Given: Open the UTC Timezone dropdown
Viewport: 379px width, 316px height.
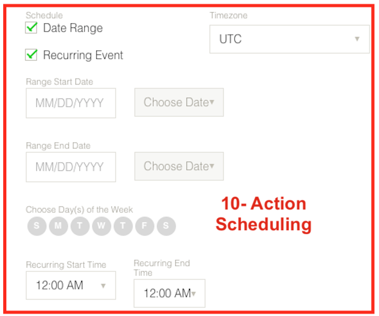Looking at the screenshot, I should (289, 39).
